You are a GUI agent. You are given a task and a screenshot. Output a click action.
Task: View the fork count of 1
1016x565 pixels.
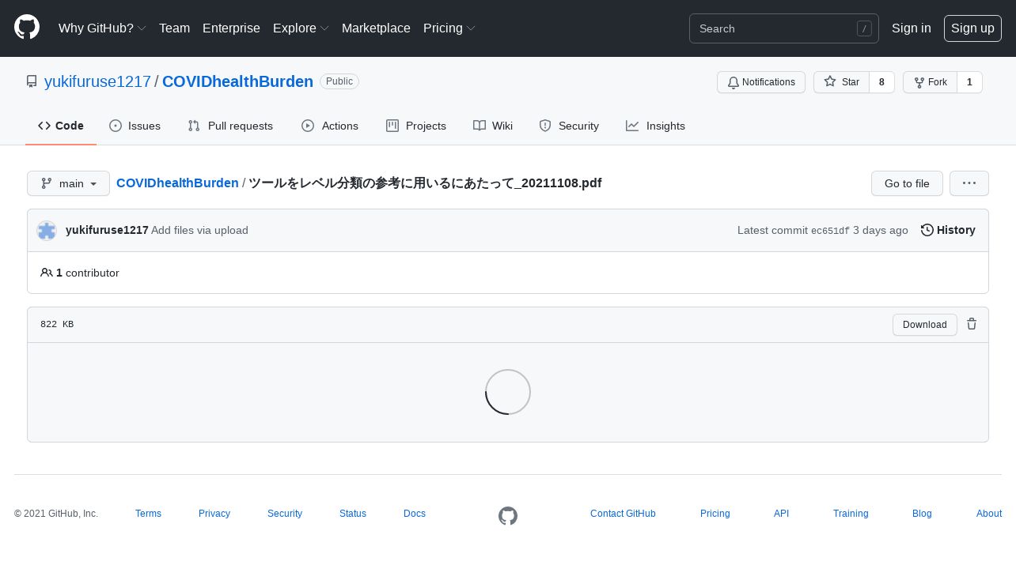click(x=969, y=82)
